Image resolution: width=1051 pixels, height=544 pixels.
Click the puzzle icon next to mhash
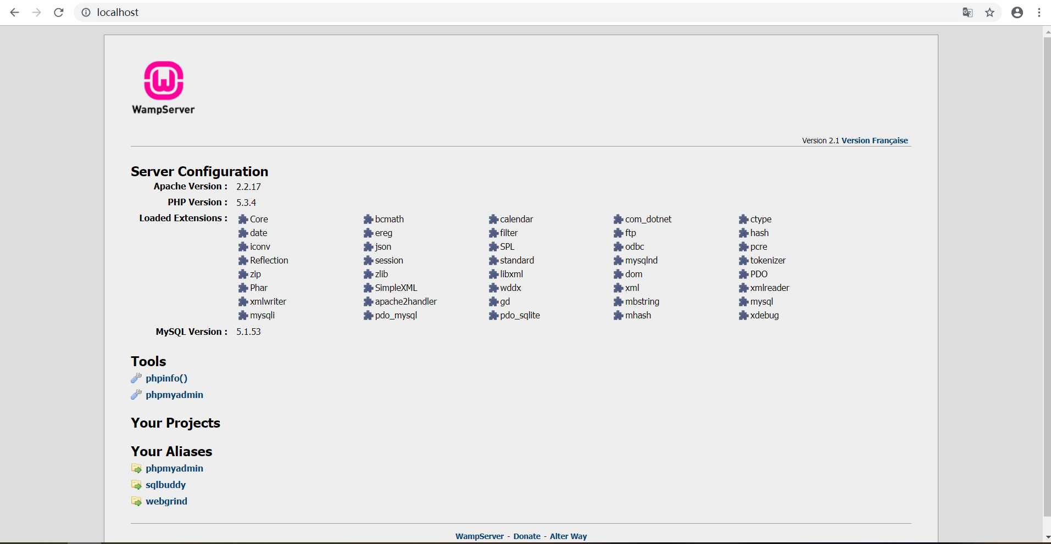coord(618,315)
